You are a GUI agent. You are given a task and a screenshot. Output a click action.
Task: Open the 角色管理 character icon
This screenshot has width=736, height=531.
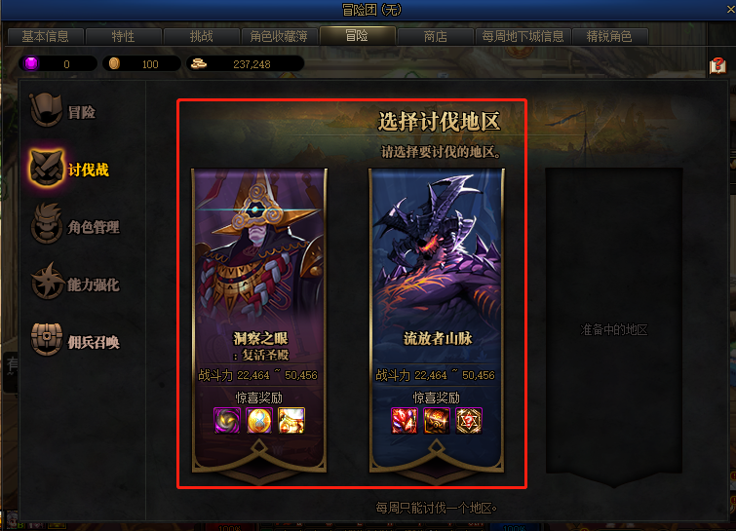[46, 224]
